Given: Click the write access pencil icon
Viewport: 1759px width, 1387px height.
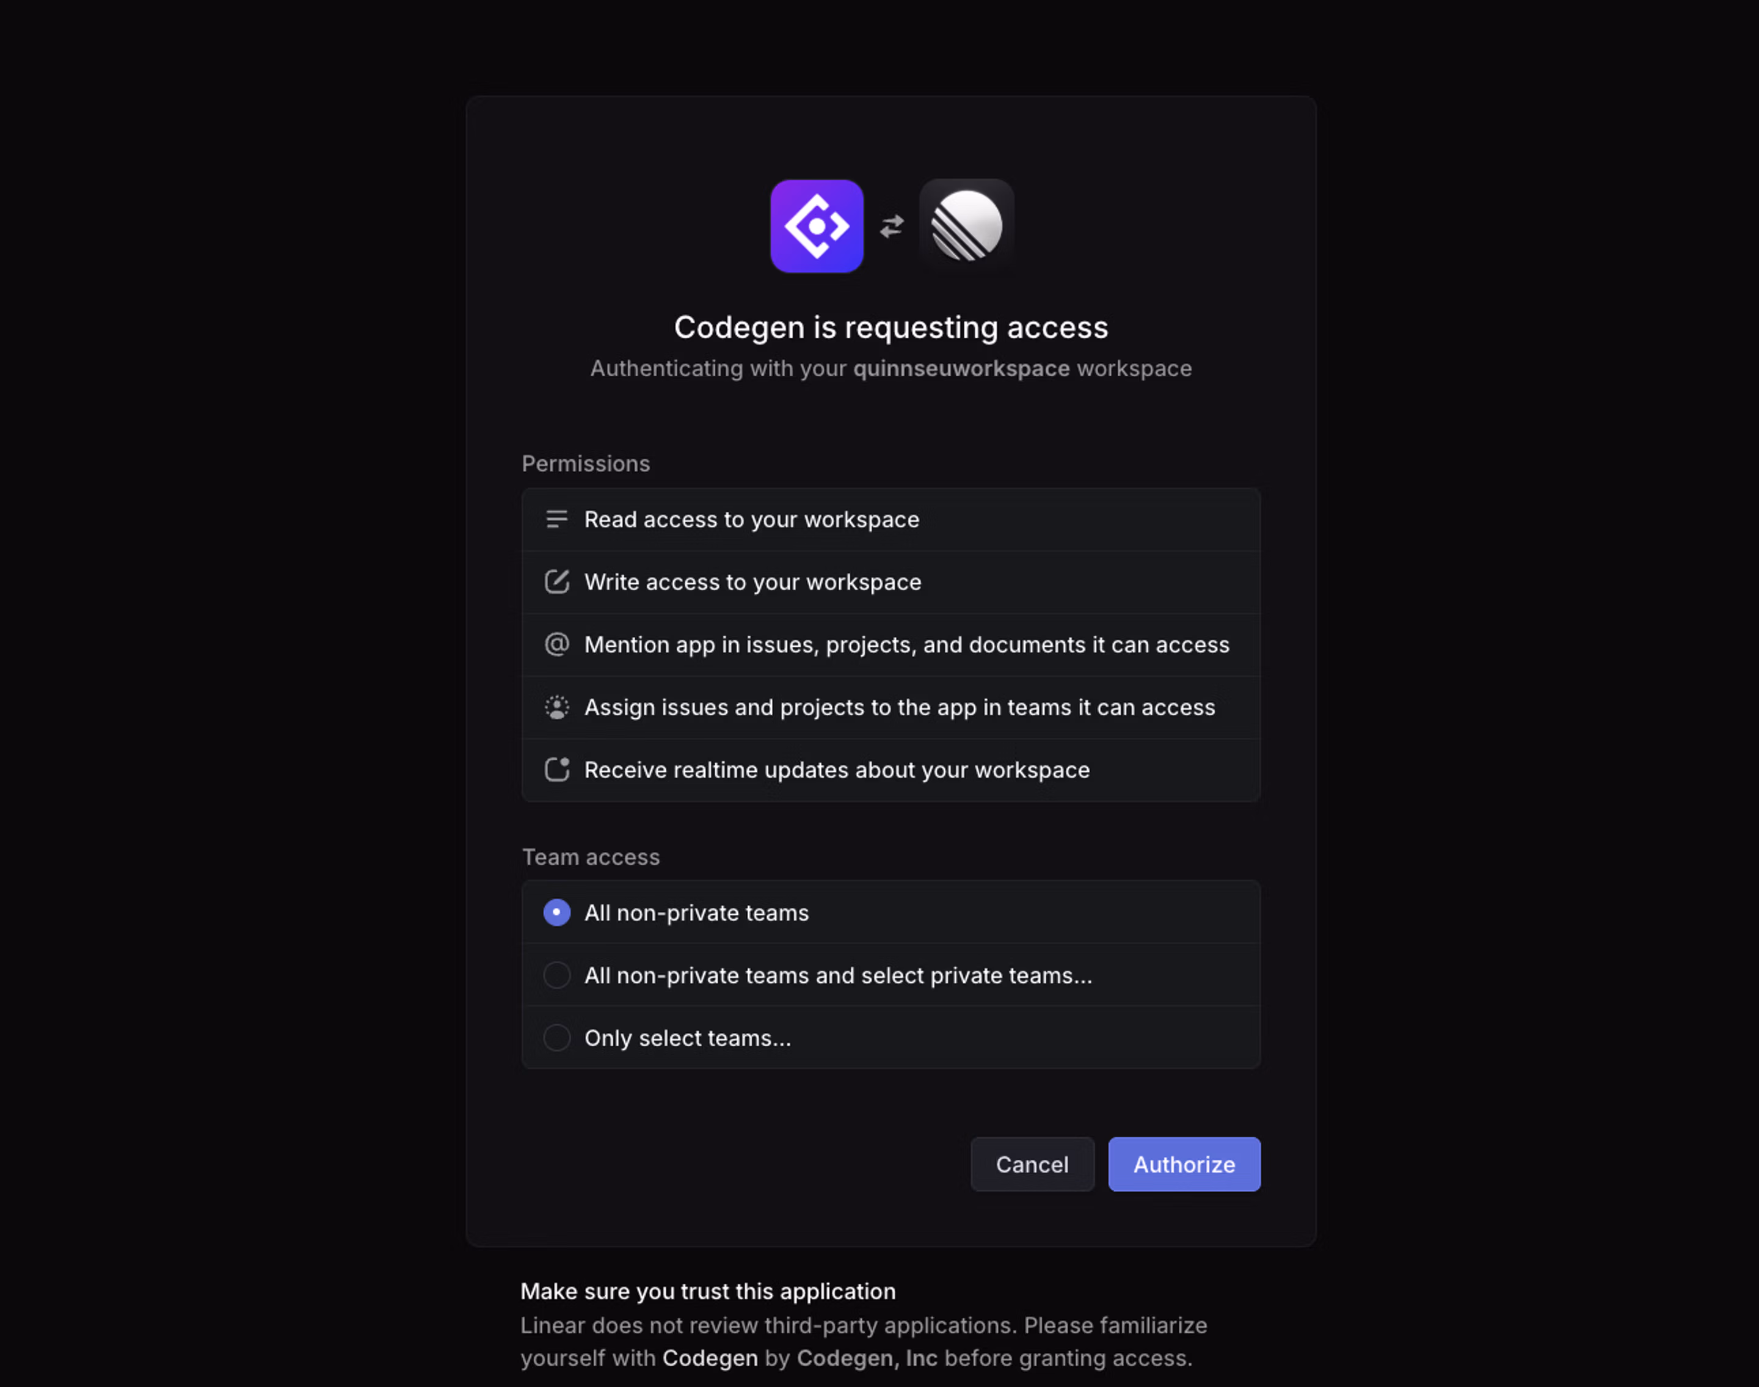Looking at the screenshot, I should pyautogui.click(x=556, y=581).
